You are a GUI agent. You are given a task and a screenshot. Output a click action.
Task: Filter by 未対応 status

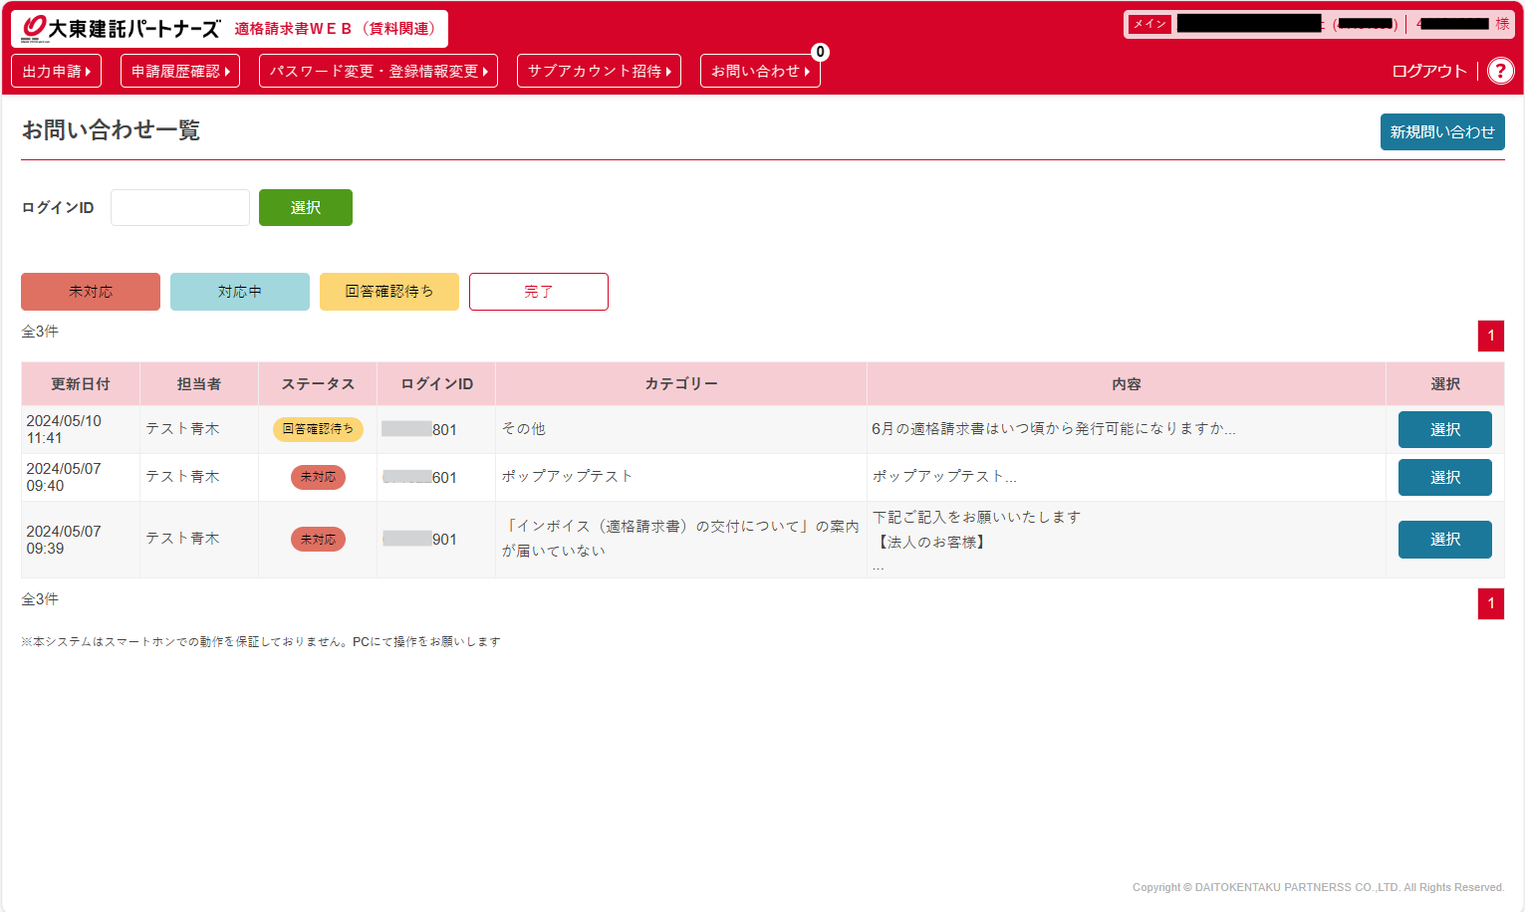[91, 292]
